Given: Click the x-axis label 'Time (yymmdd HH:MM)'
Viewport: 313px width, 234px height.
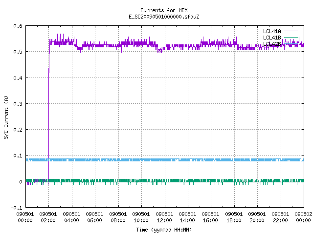Looking at the screenshot, I should [x=164, y=230].
